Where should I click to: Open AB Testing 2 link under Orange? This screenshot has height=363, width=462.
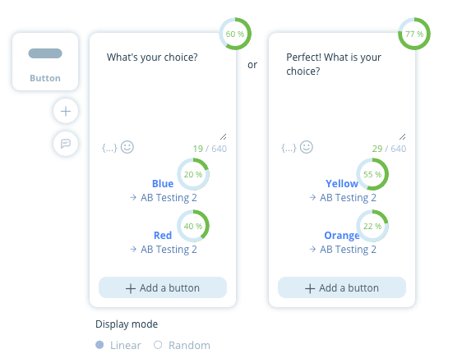(343, 250)
